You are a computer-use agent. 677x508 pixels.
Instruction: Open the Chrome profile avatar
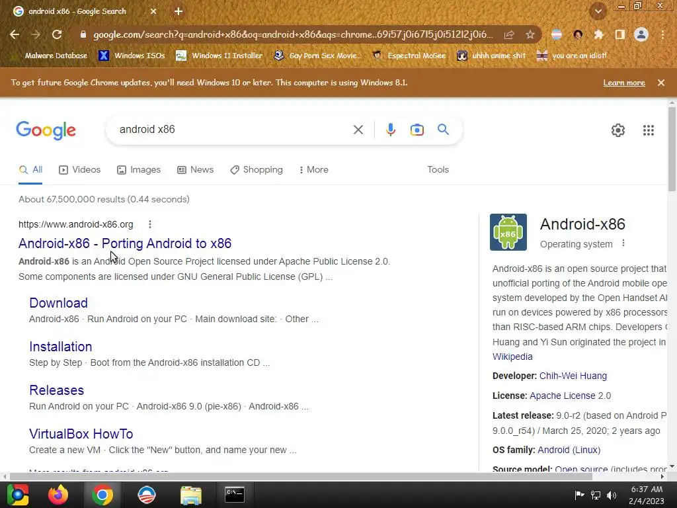click(x=641, y=34)
